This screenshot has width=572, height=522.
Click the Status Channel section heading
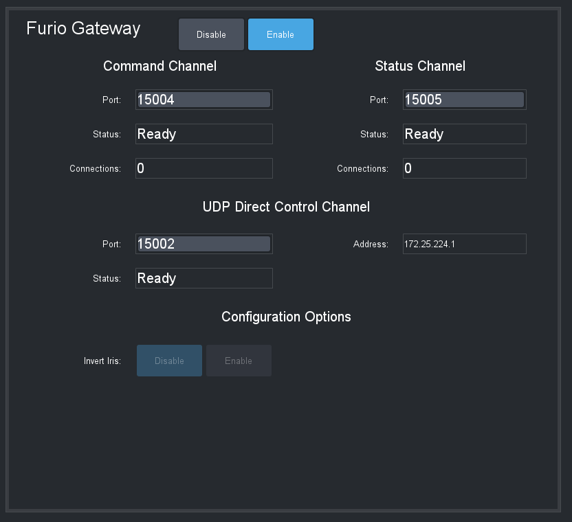click(x=420, y=66)
